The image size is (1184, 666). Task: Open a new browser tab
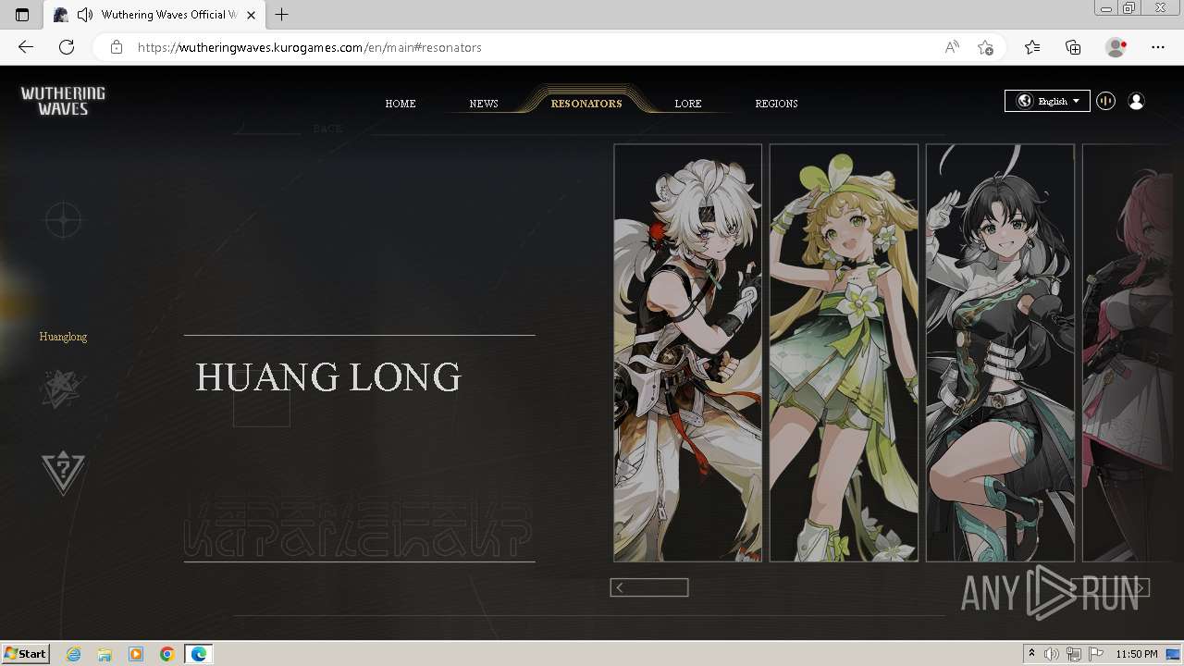click(282, 15)
